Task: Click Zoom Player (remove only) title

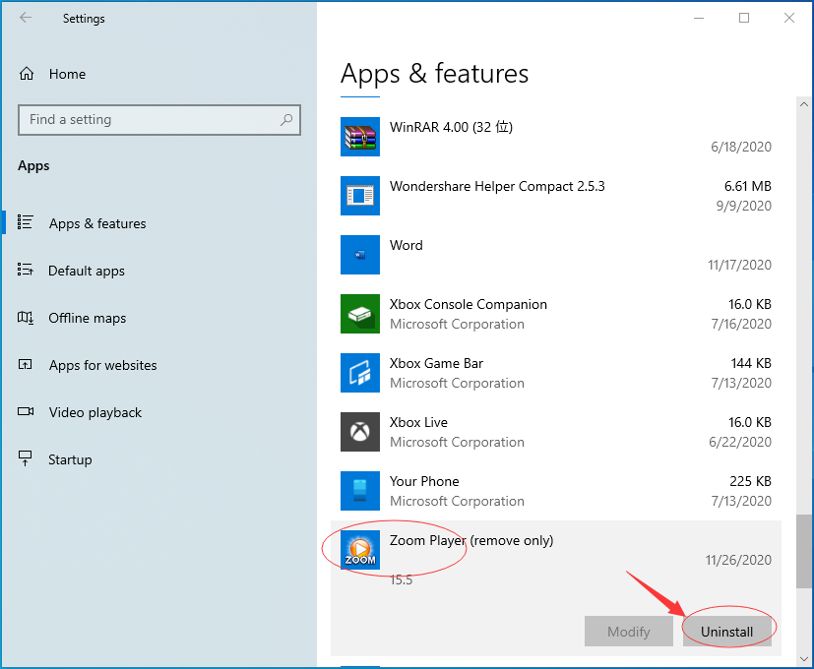Action: [x=471, y=540]
